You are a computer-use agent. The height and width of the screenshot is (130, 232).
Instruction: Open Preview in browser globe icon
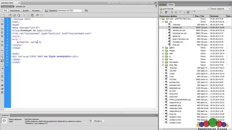point(46,10)
